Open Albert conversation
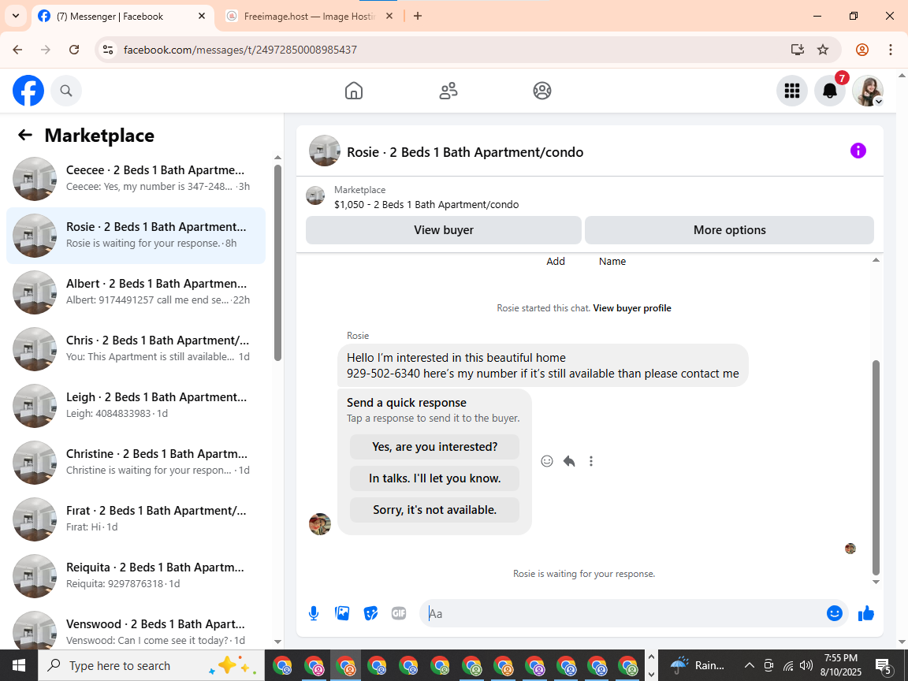908x681 pixels. (136, 292)
